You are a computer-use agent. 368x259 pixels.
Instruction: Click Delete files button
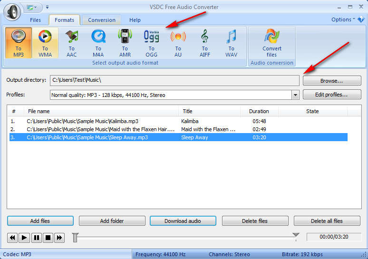(x=255, y=221)
